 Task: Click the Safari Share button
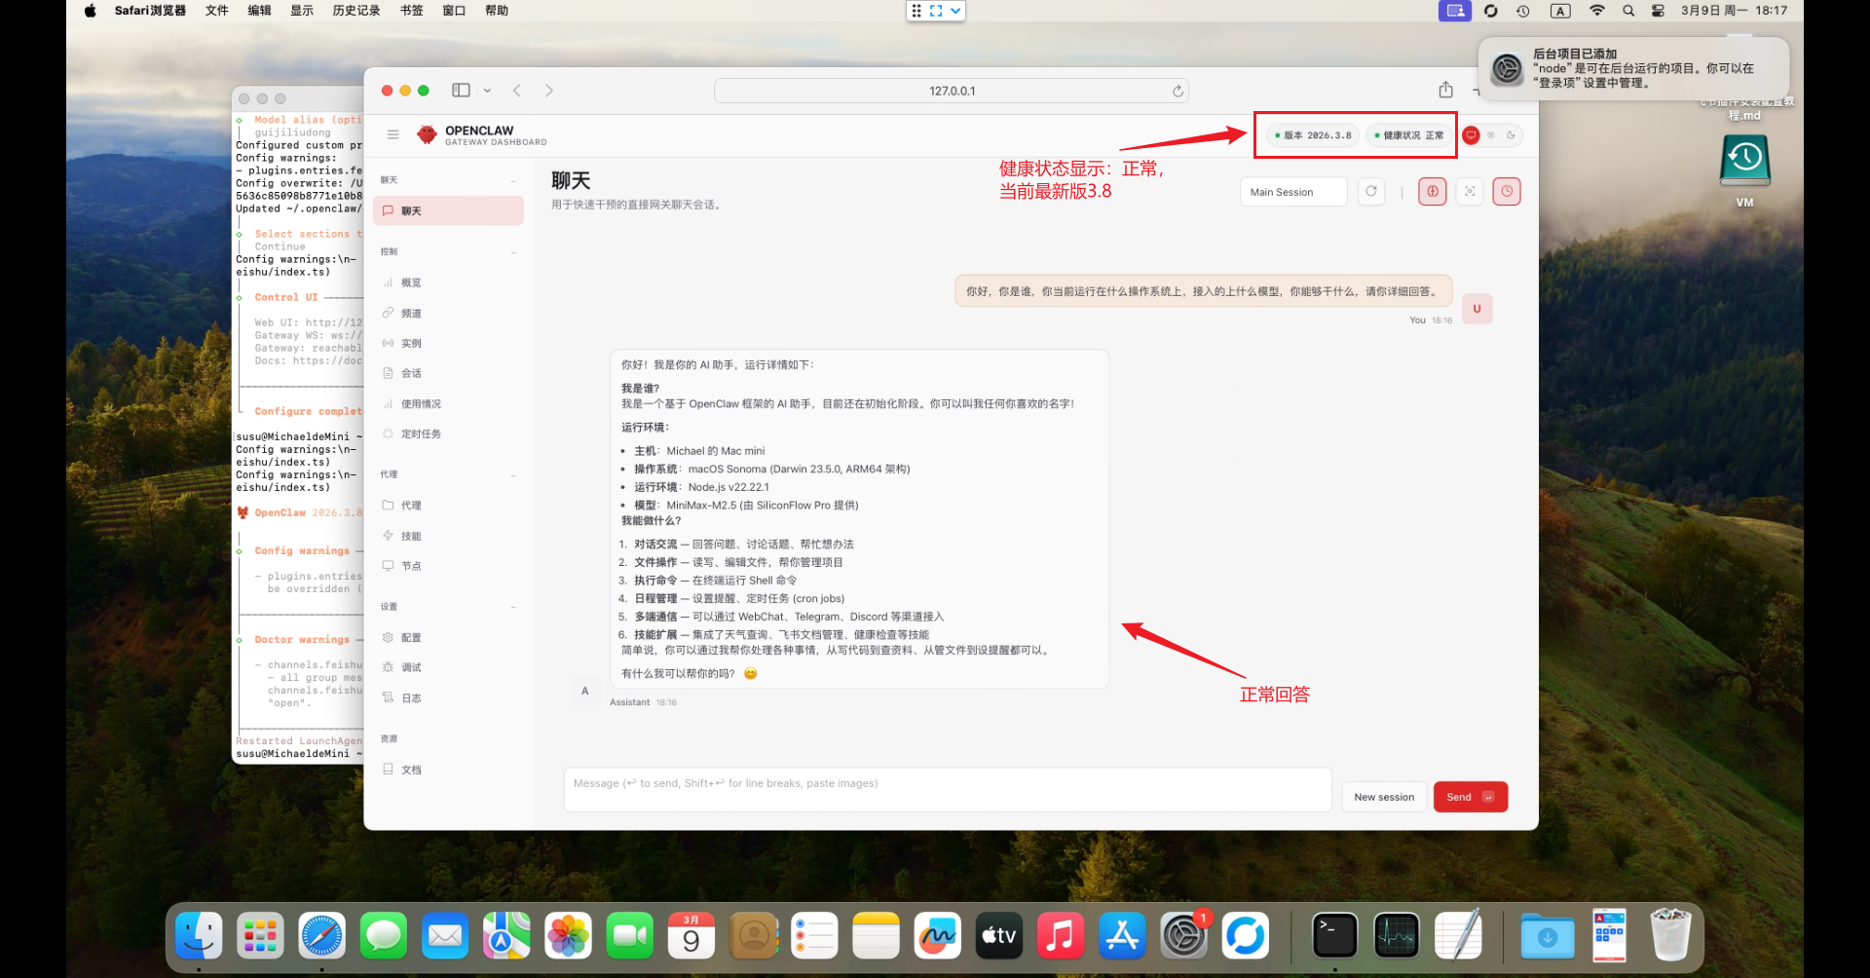click(1445, 90)
